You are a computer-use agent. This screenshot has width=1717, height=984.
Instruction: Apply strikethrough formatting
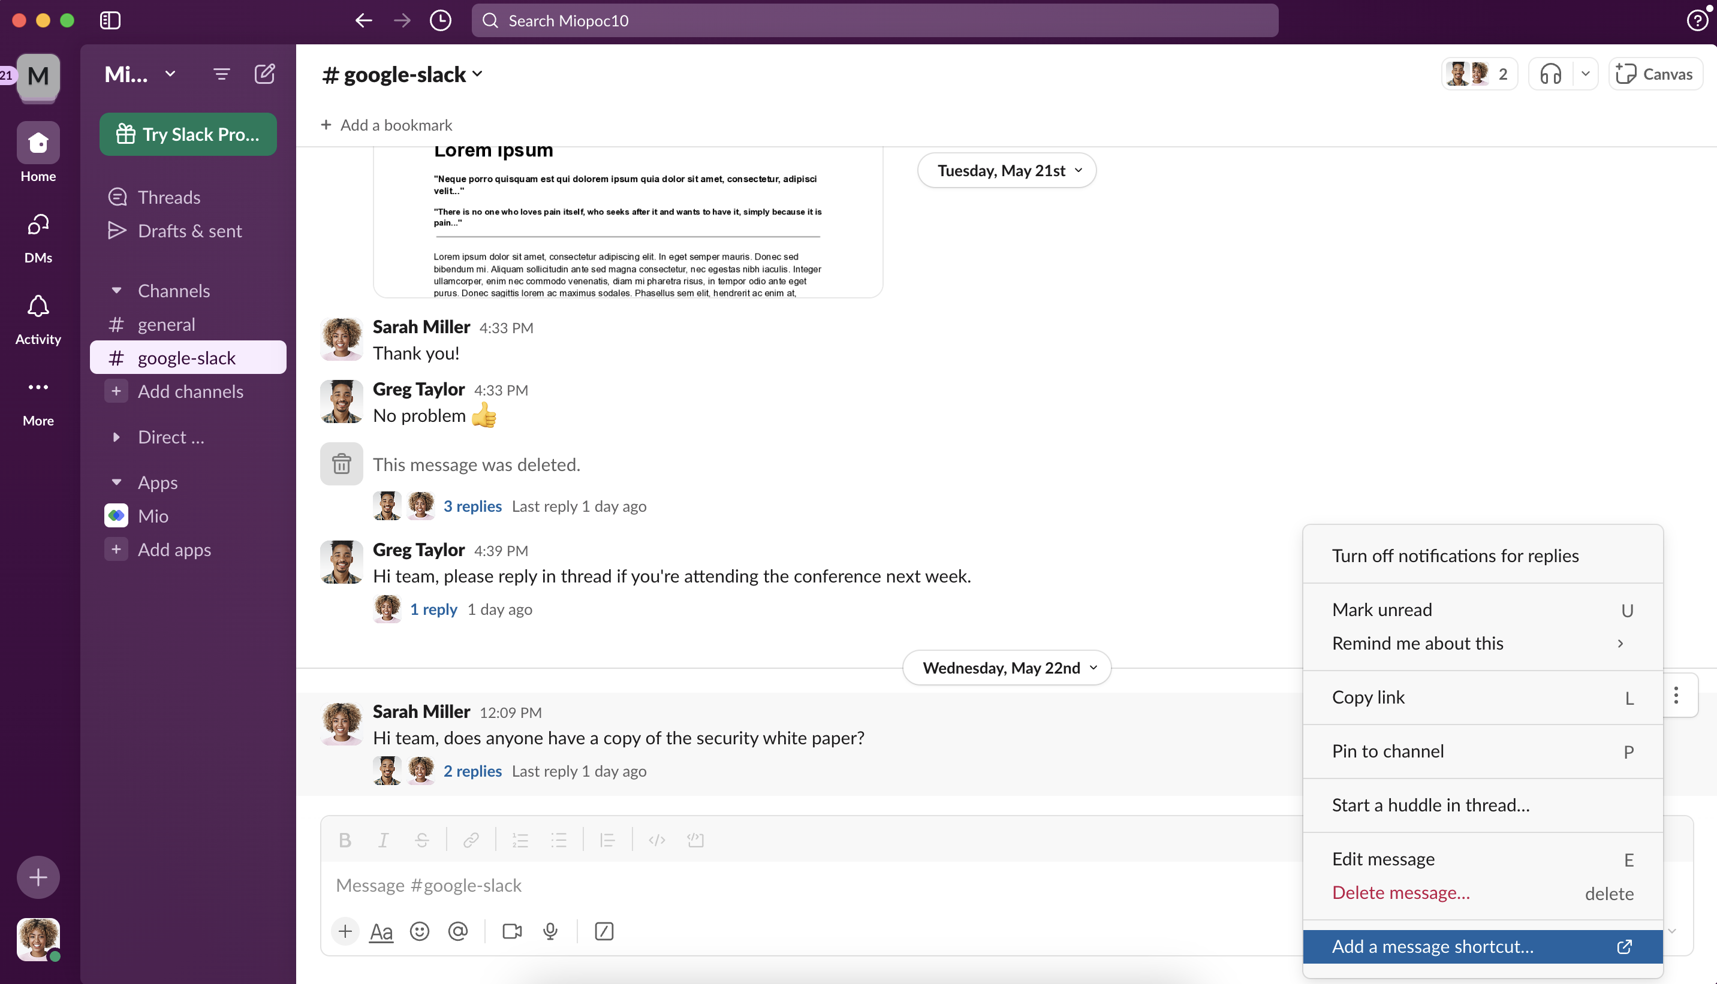pos(422,840)
